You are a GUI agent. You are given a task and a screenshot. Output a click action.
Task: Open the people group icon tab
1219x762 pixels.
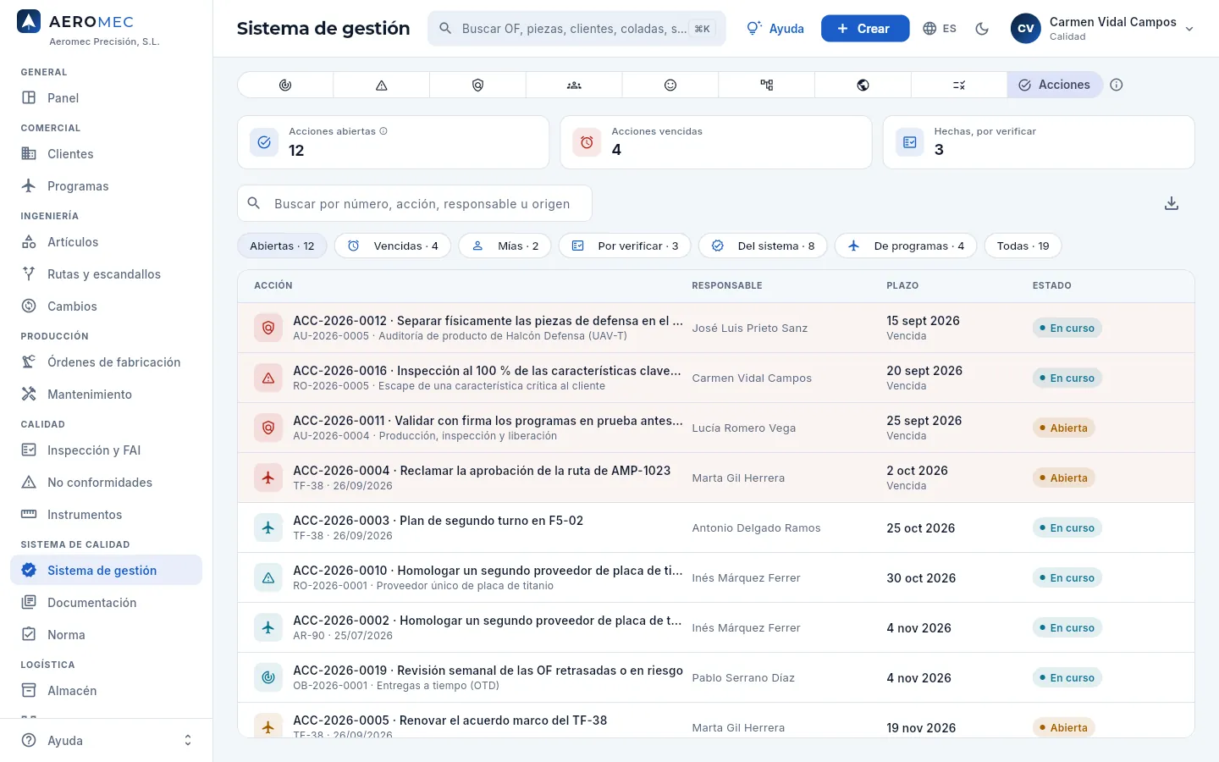(574, 85)
